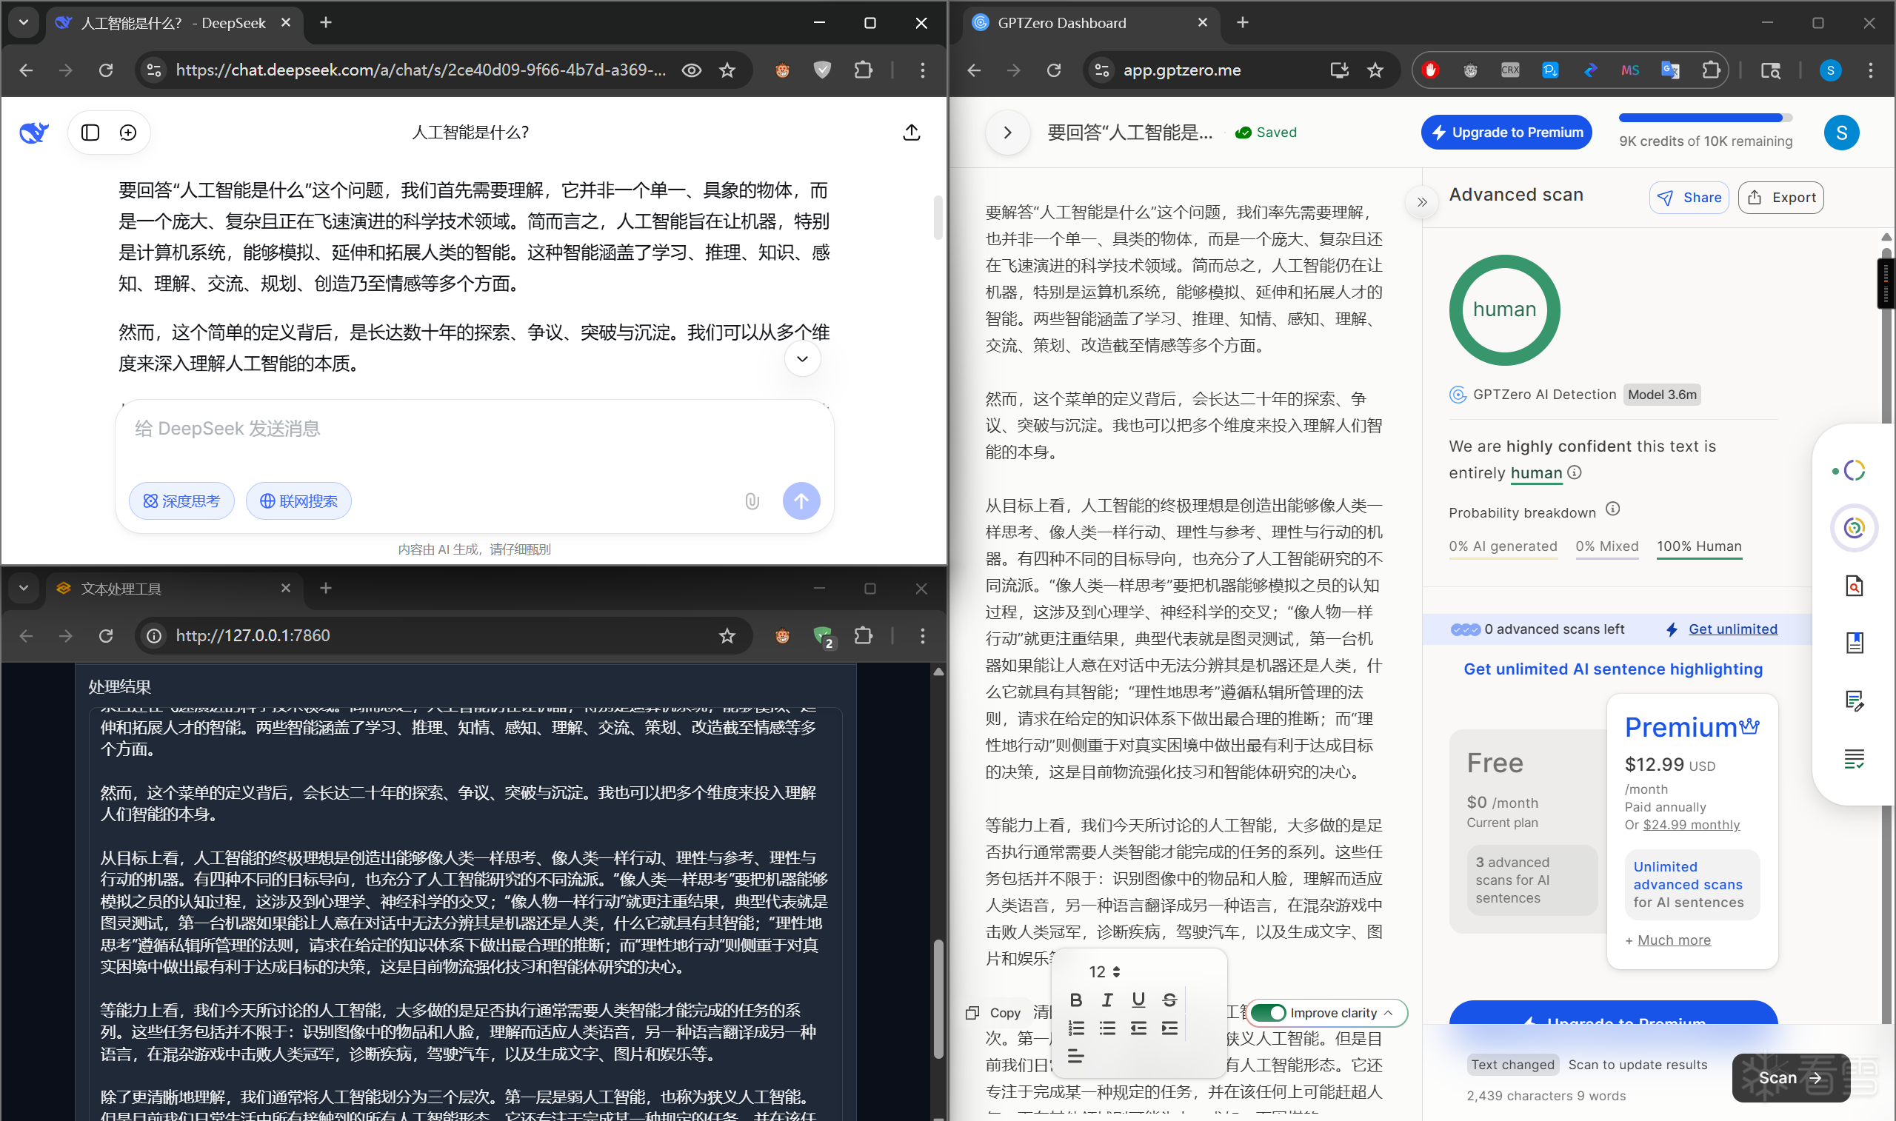Image resolution: width=1896 pixels, height=1121 pixels.
Task: Select the GPTZero Dashboard browser tab
Action: (x=1061, y=24)
